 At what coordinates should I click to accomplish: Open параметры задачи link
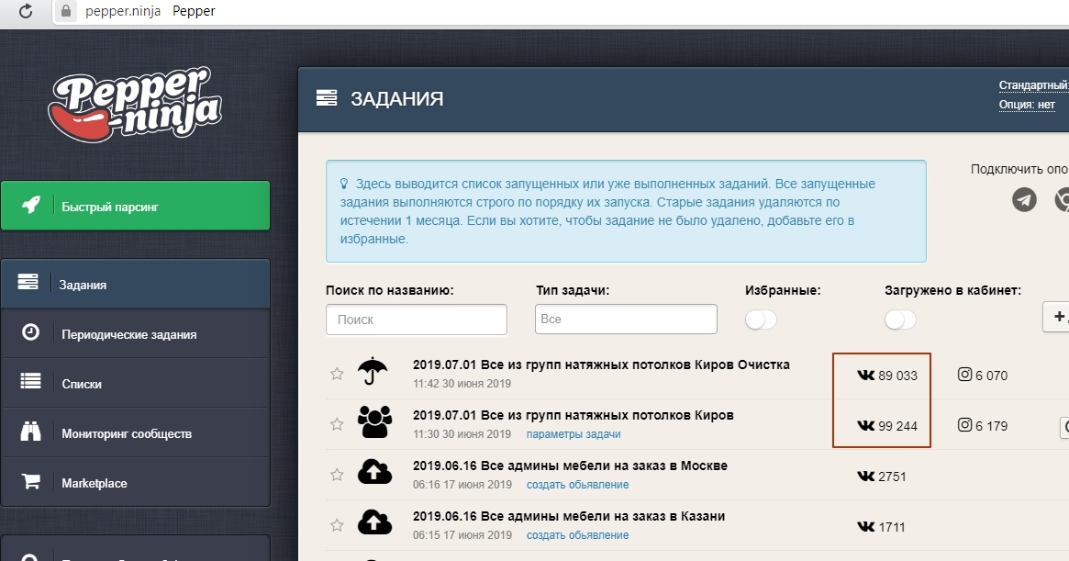click(573, 434)
